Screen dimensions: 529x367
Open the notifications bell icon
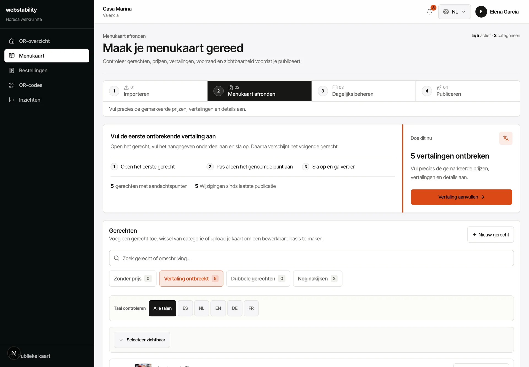coord(429,12)
